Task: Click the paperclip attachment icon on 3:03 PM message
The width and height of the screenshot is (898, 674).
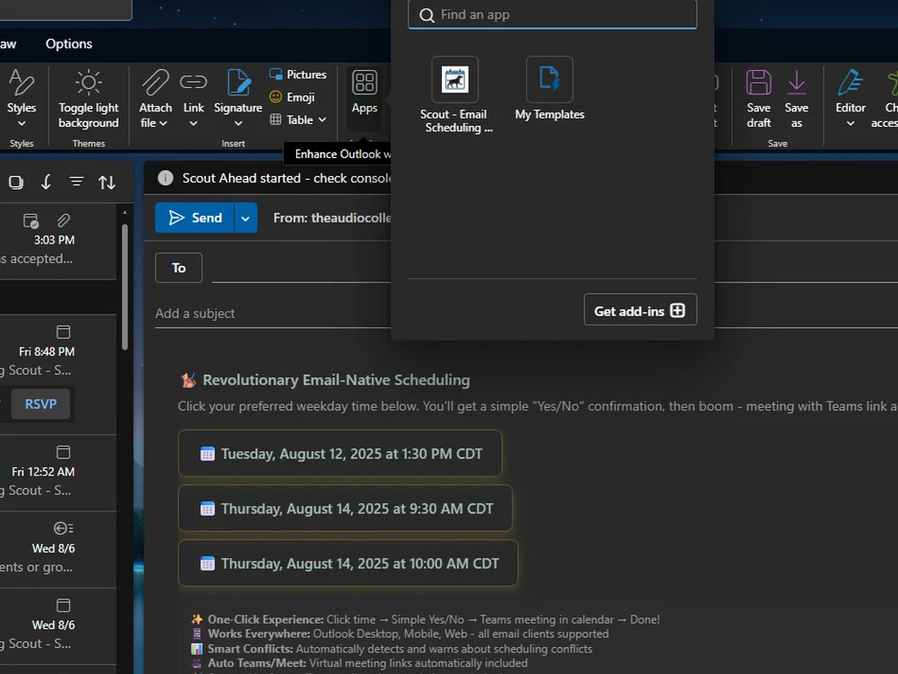Action: tap(64, 220)
